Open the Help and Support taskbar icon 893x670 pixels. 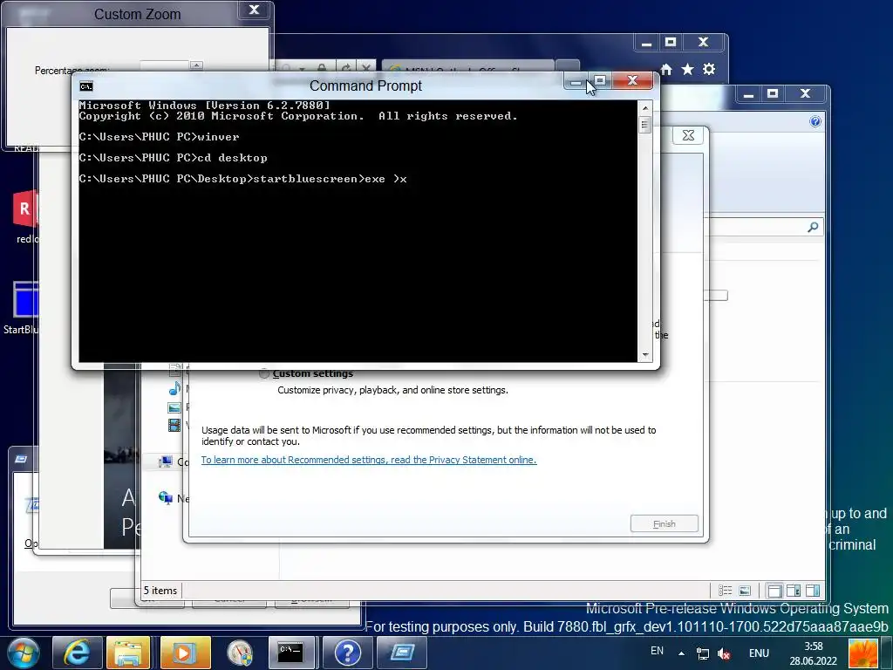pos(347,653)
